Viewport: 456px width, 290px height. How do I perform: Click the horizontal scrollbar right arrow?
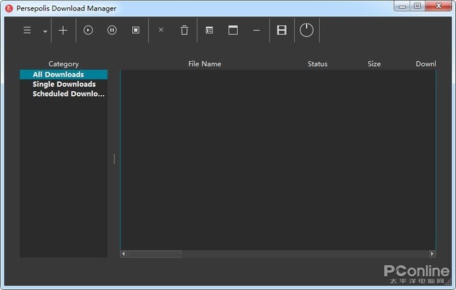tap(433, 254)
